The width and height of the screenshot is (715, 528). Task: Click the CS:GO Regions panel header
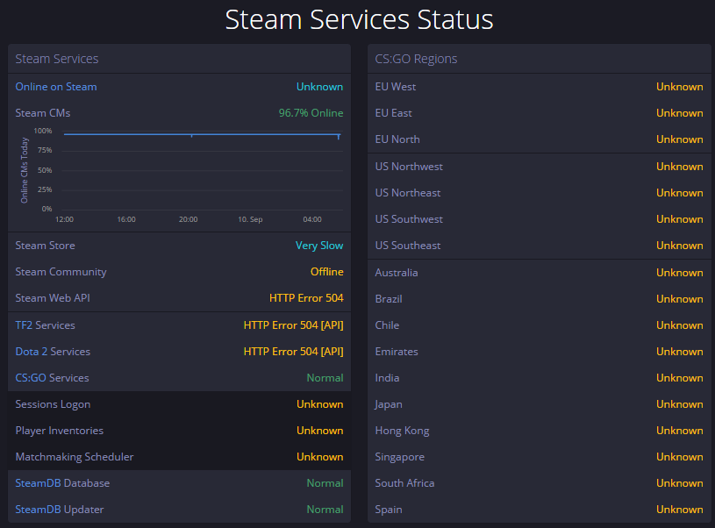(416, 59)
